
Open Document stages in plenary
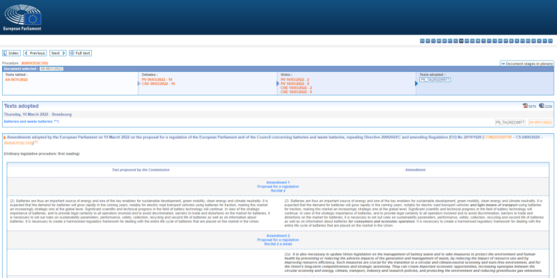[x=527, y=63]
